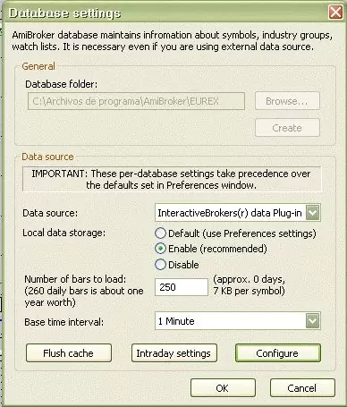Click the IMPORTANT per-database settings notice

point(172,179)
